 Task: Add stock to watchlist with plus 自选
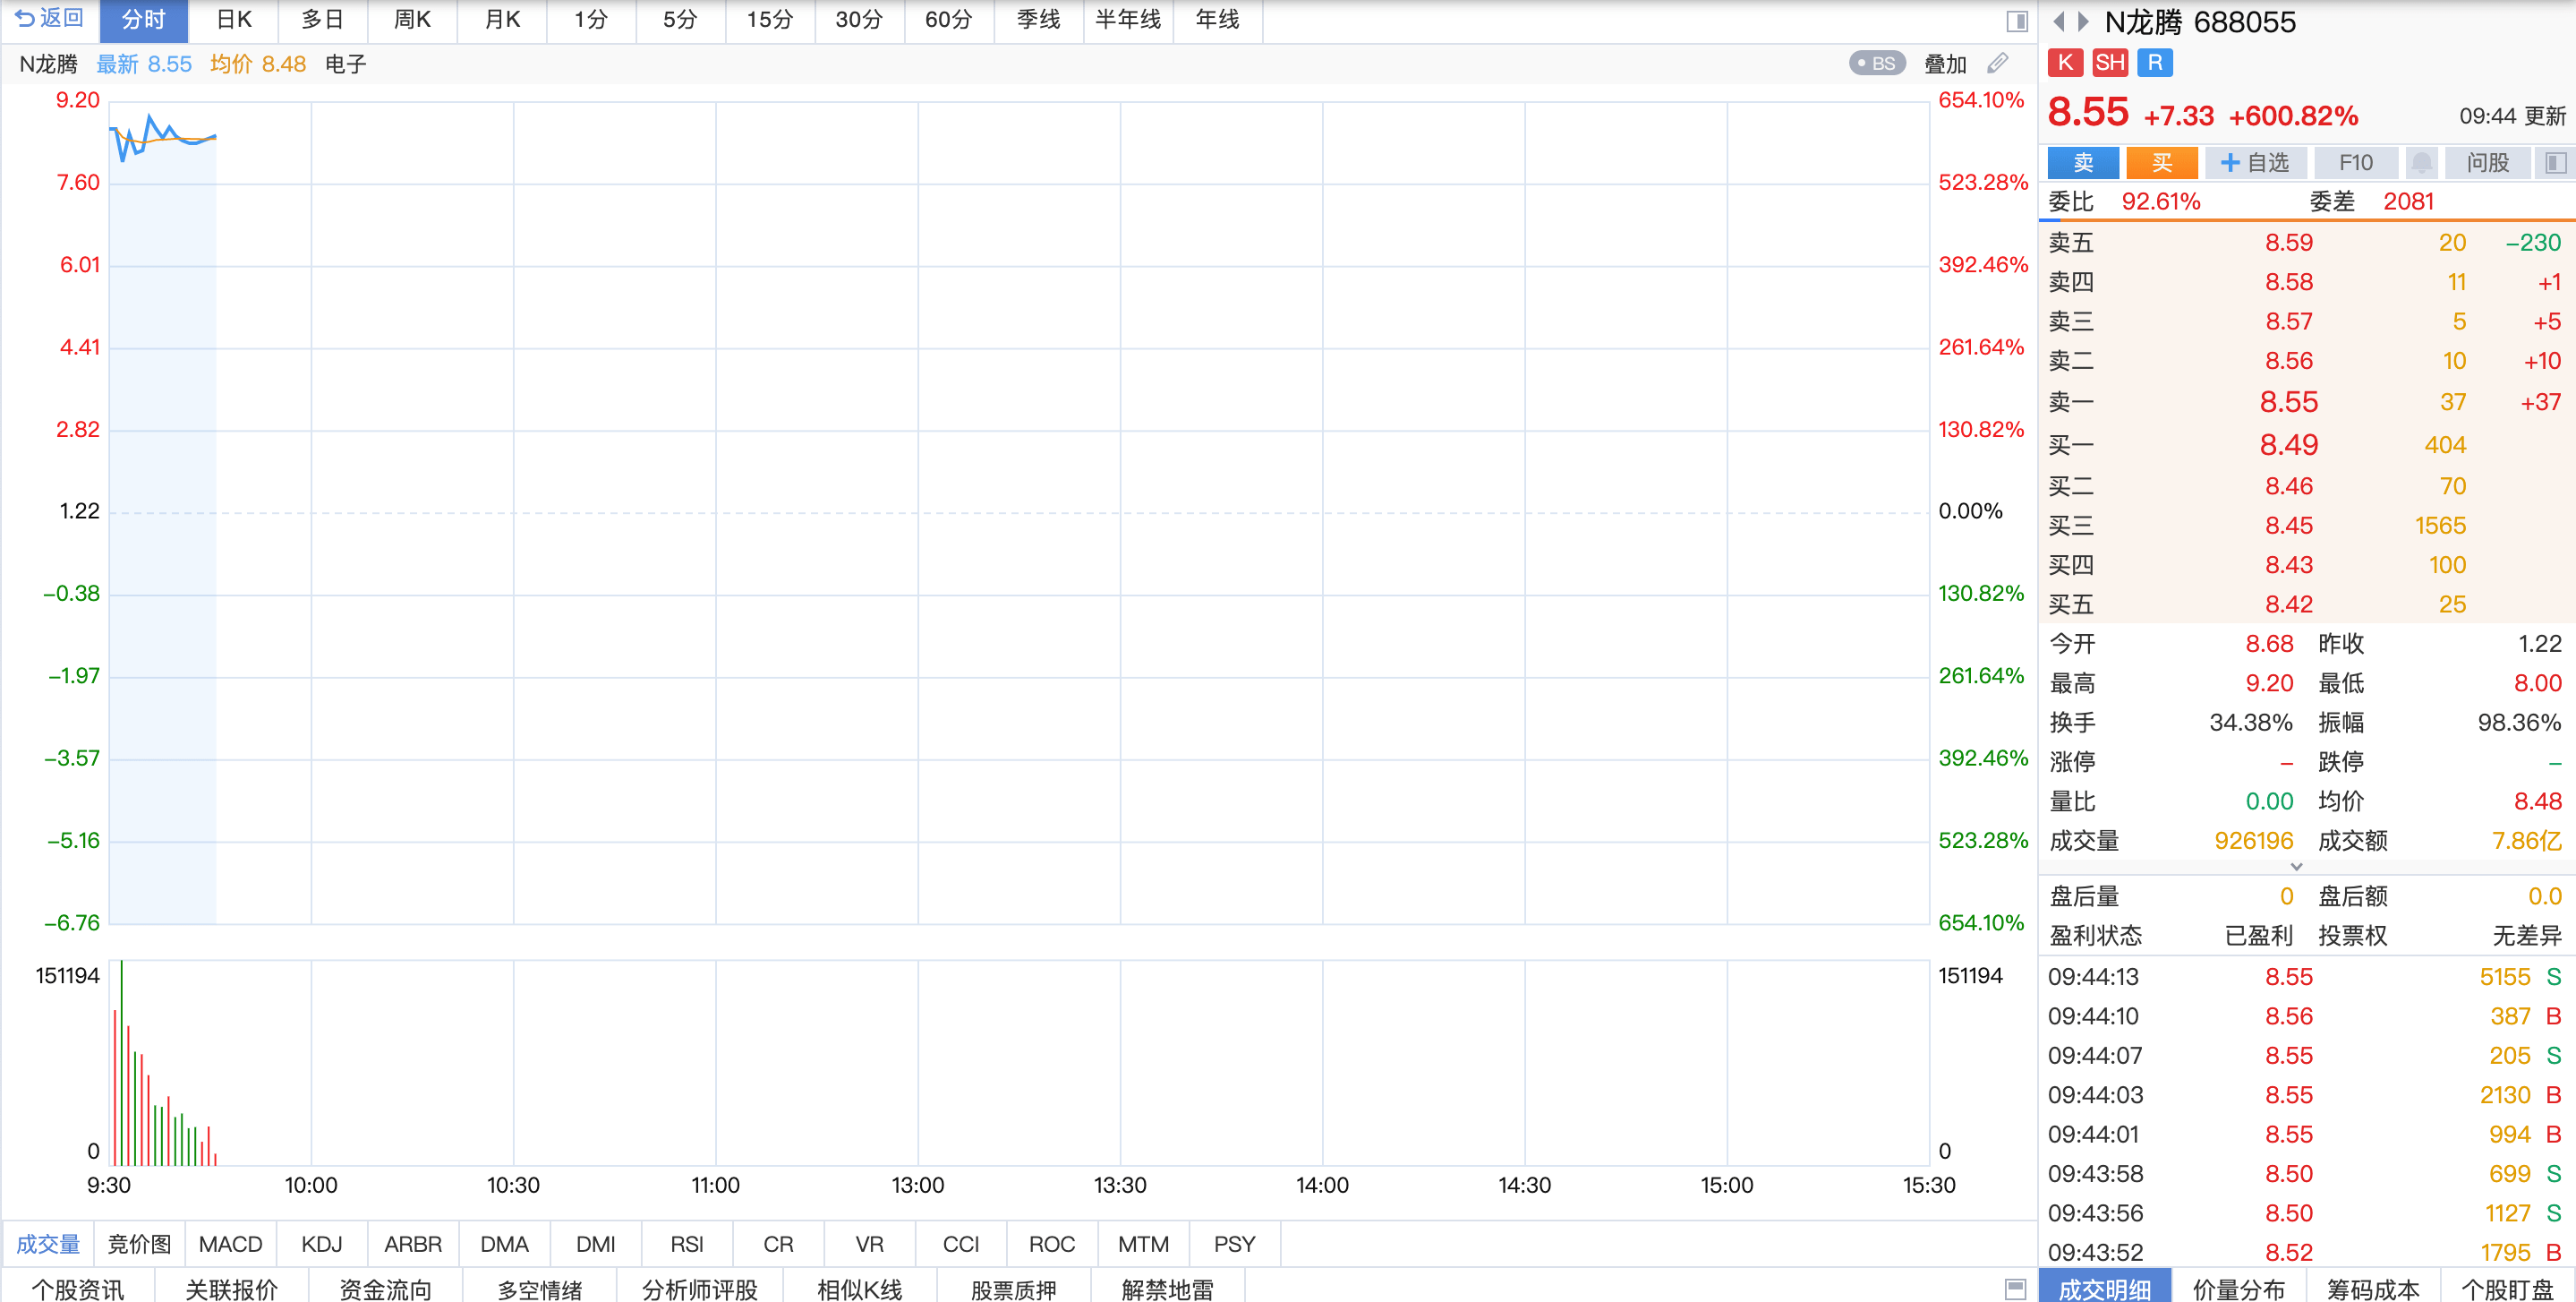pos(2254,163)
